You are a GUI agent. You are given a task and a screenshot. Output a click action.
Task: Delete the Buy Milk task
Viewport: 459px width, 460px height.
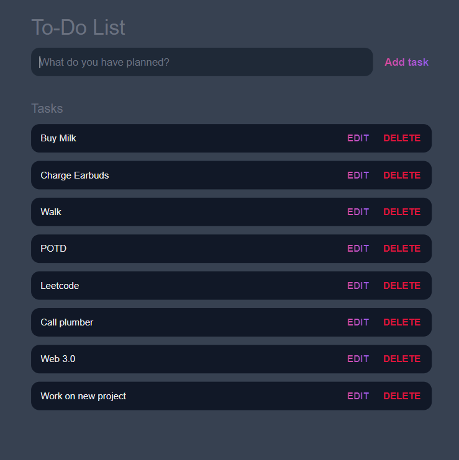coord(402,138)
